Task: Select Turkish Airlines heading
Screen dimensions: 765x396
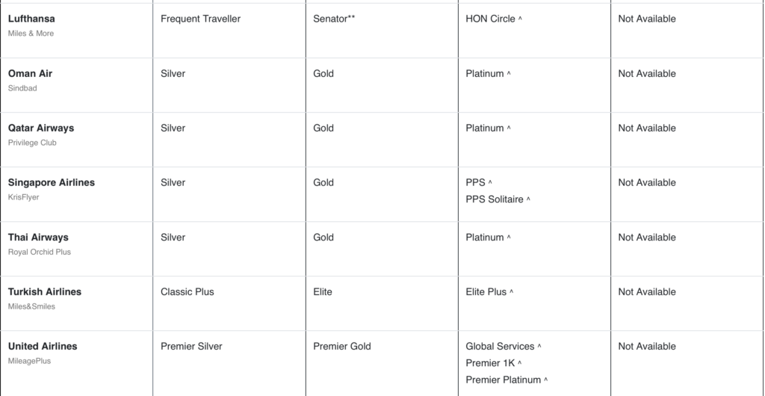Action: [44, 291]
